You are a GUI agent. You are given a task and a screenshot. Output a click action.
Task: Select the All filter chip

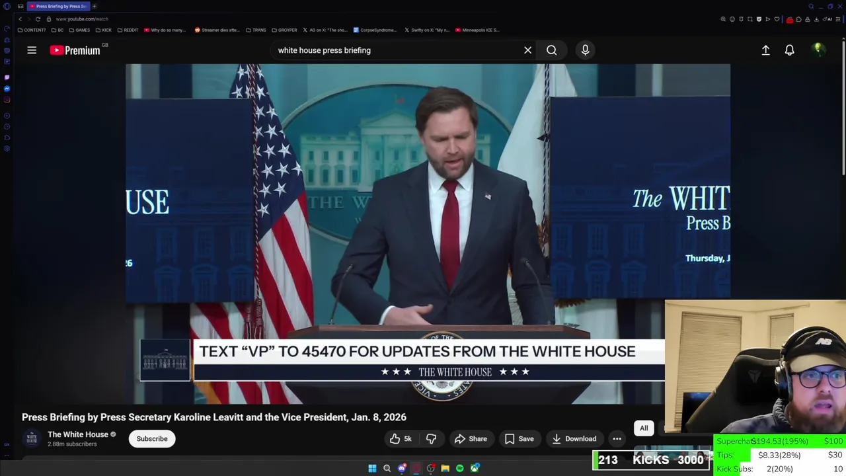coord(644,428)
